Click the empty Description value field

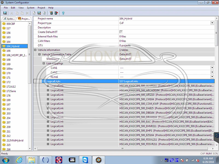click(166, 28)
